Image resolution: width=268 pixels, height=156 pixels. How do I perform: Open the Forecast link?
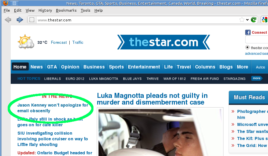(x=59, y=42)
